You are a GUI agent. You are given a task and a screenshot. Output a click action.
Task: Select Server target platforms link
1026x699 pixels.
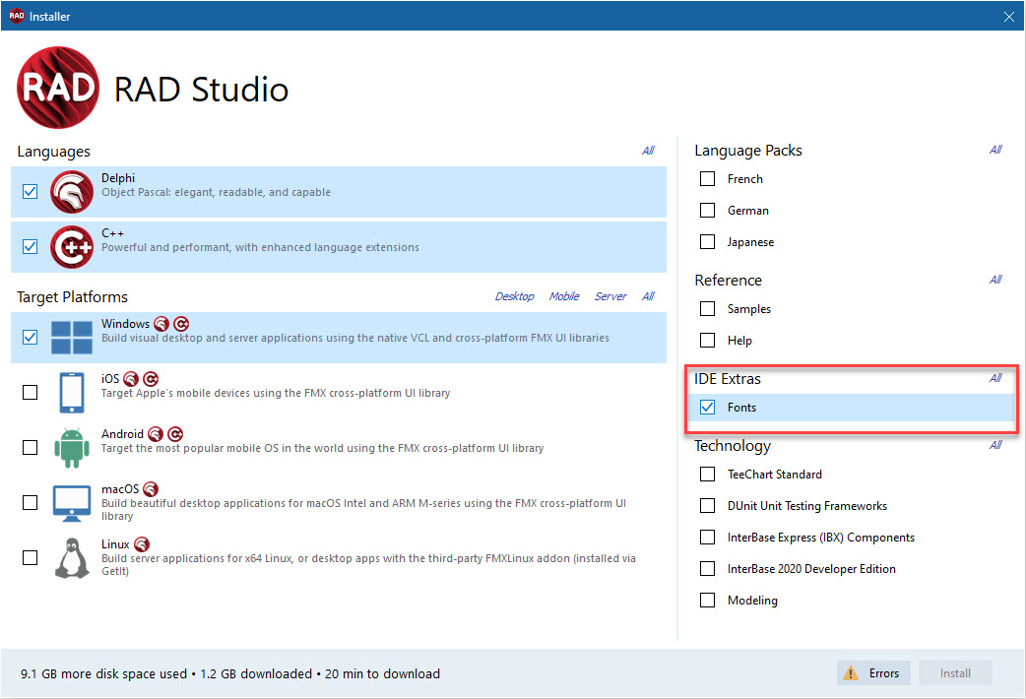click(610, 296)
